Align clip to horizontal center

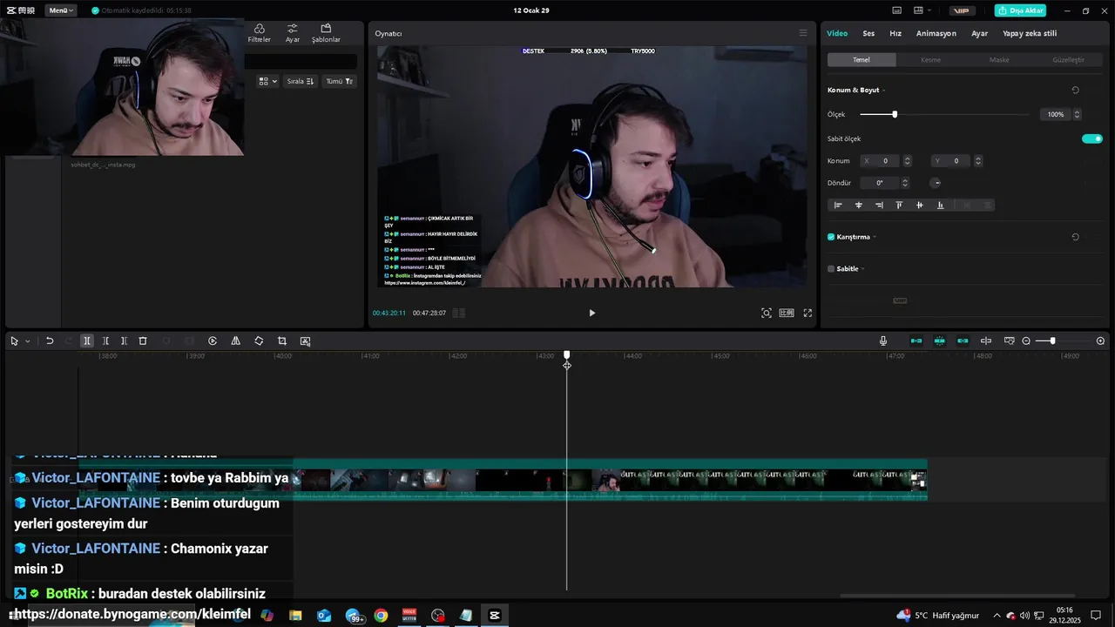(x=858, y=206)
